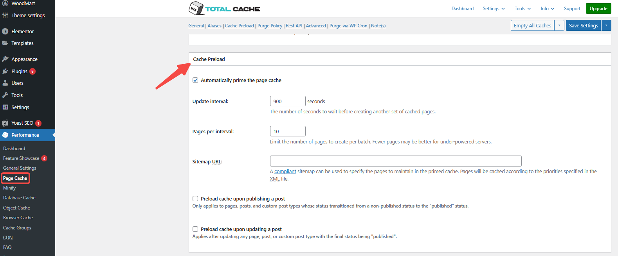
Task: Click the Update interval seconds field
Action: (x=287, y=101)
